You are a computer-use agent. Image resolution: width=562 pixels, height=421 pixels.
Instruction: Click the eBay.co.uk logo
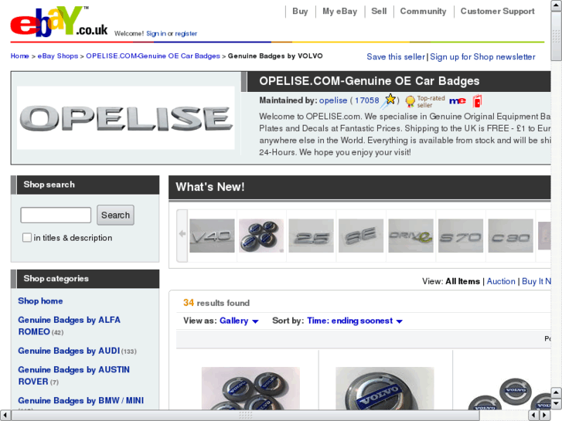tap(60, 22)
